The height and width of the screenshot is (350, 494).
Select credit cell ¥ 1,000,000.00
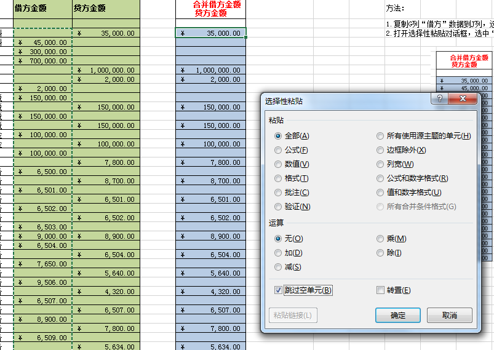coord(106,70)
